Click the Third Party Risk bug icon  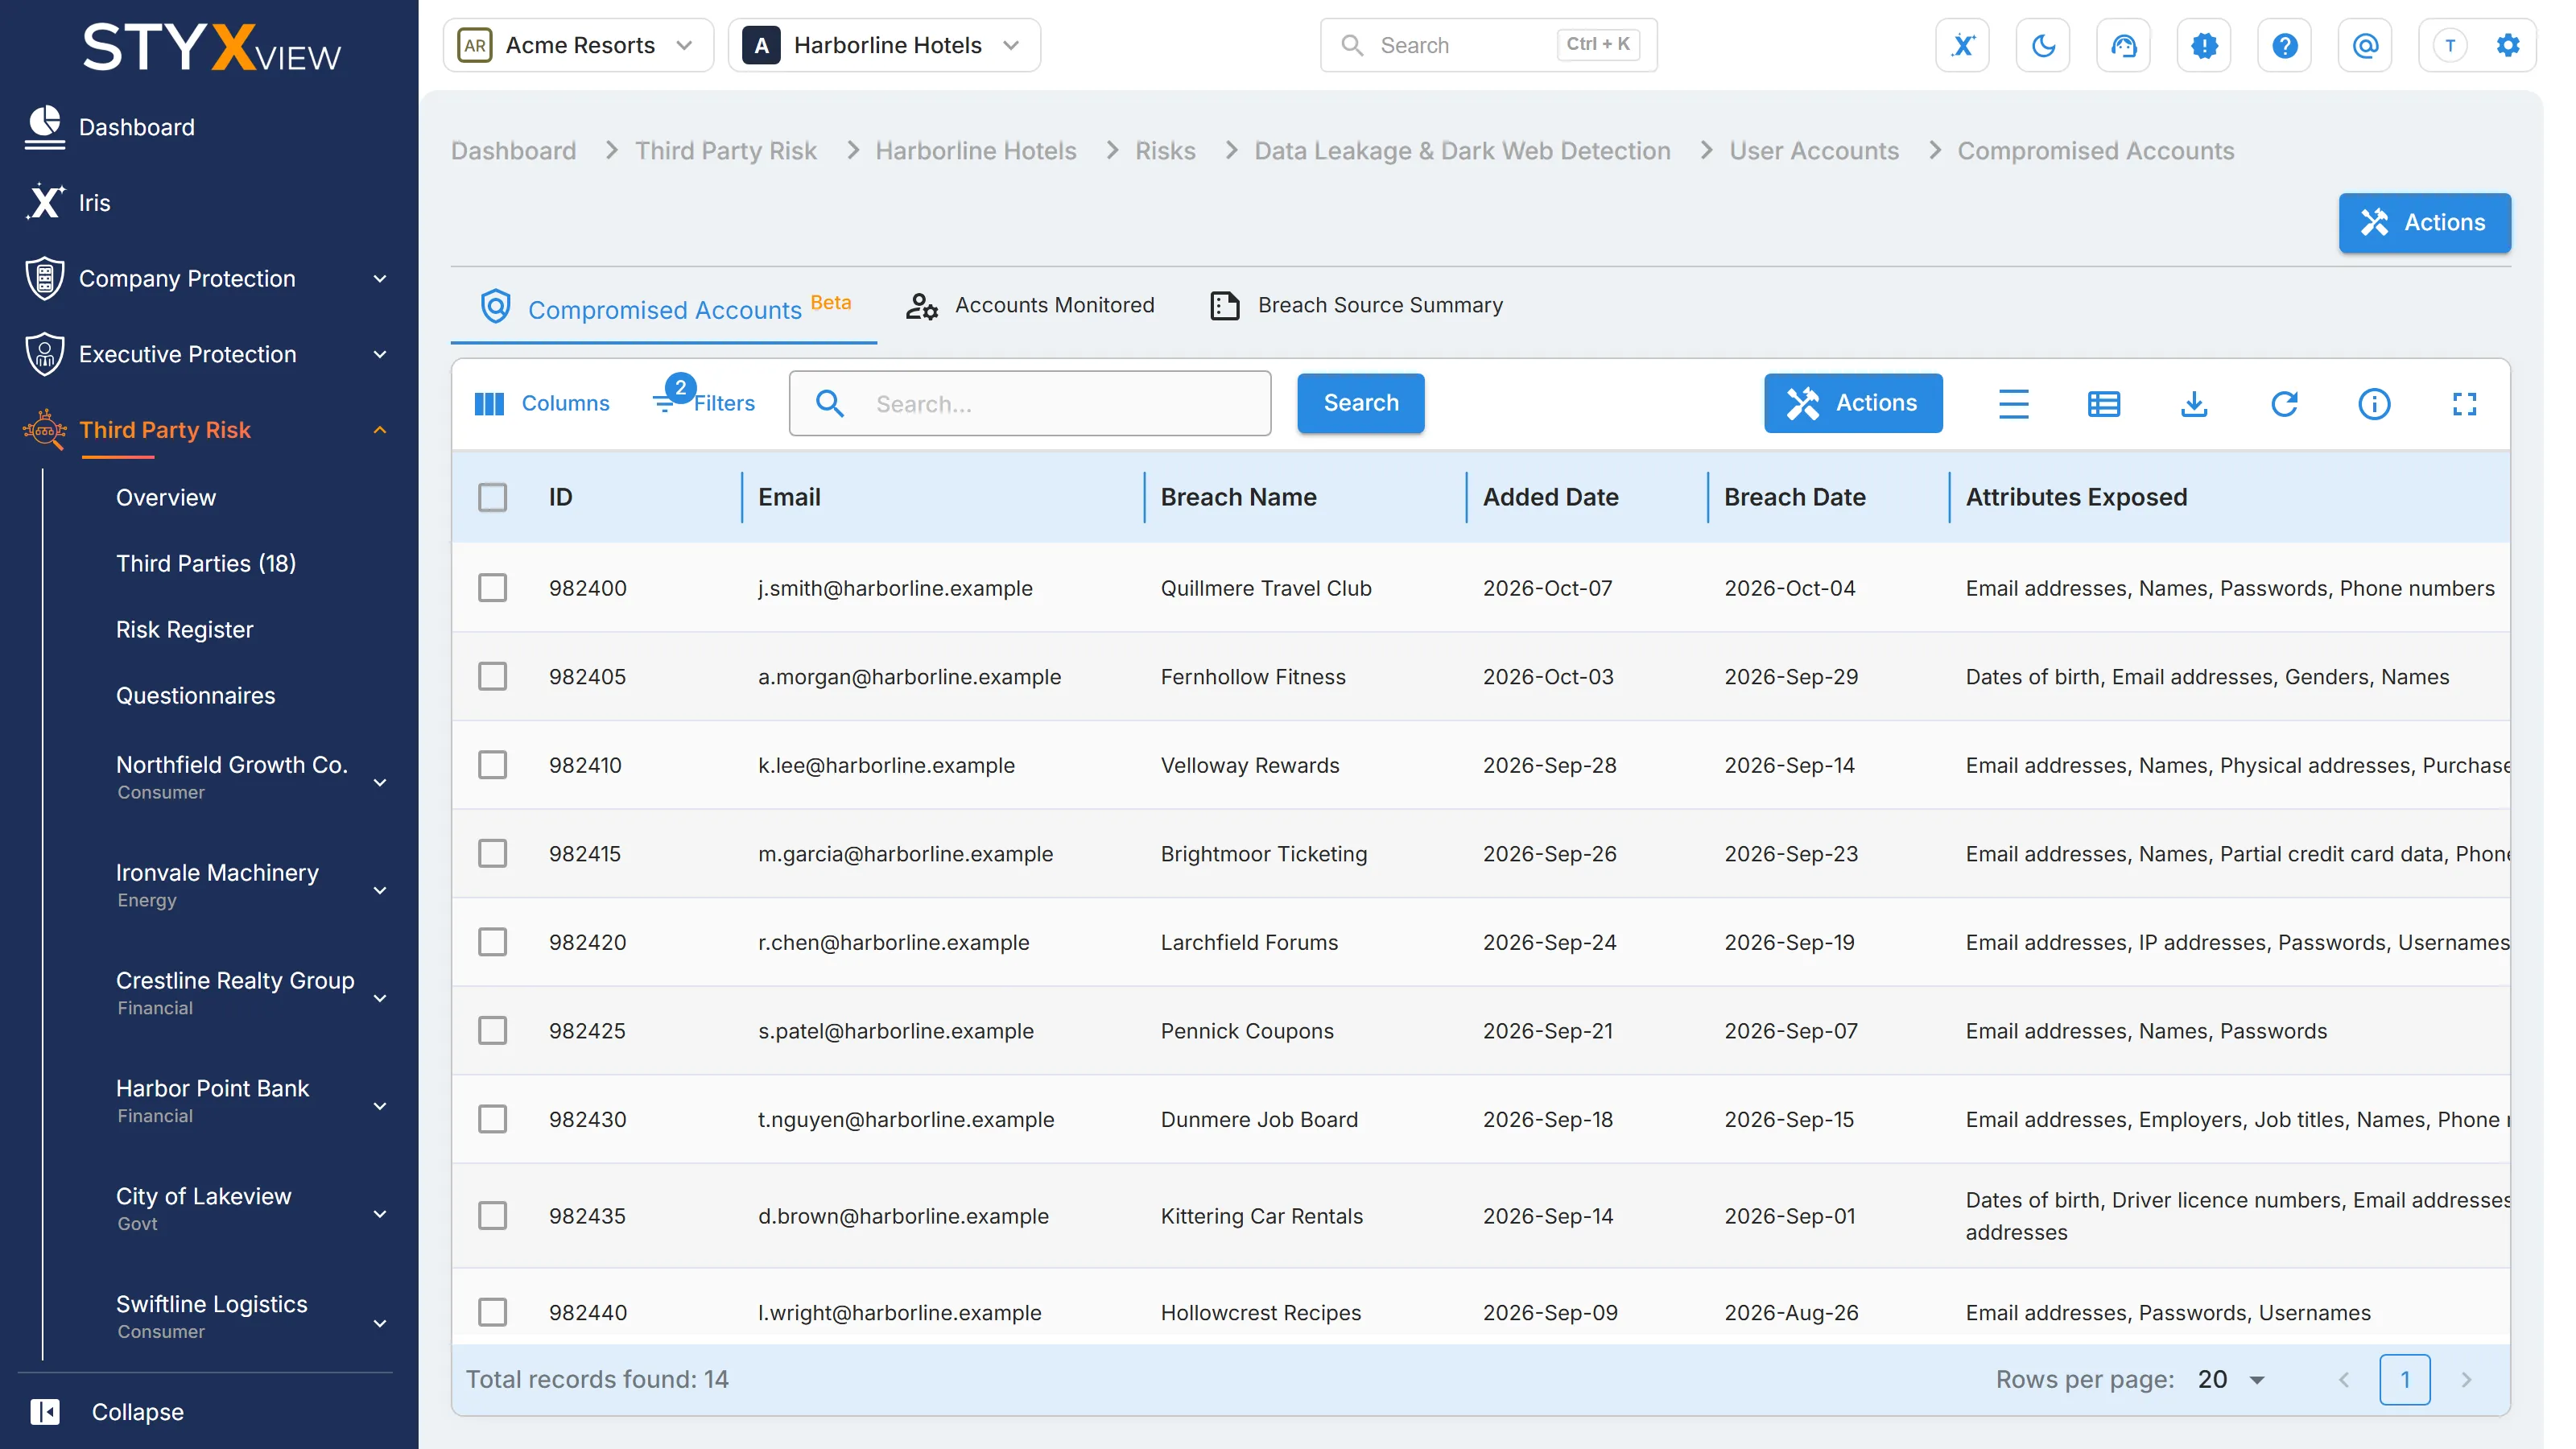click(45, 430)
